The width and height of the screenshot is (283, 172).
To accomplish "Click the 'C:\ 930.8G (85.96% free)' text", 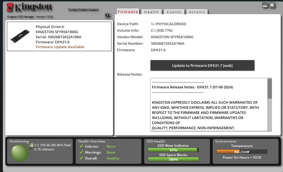I will click(52, 145).
